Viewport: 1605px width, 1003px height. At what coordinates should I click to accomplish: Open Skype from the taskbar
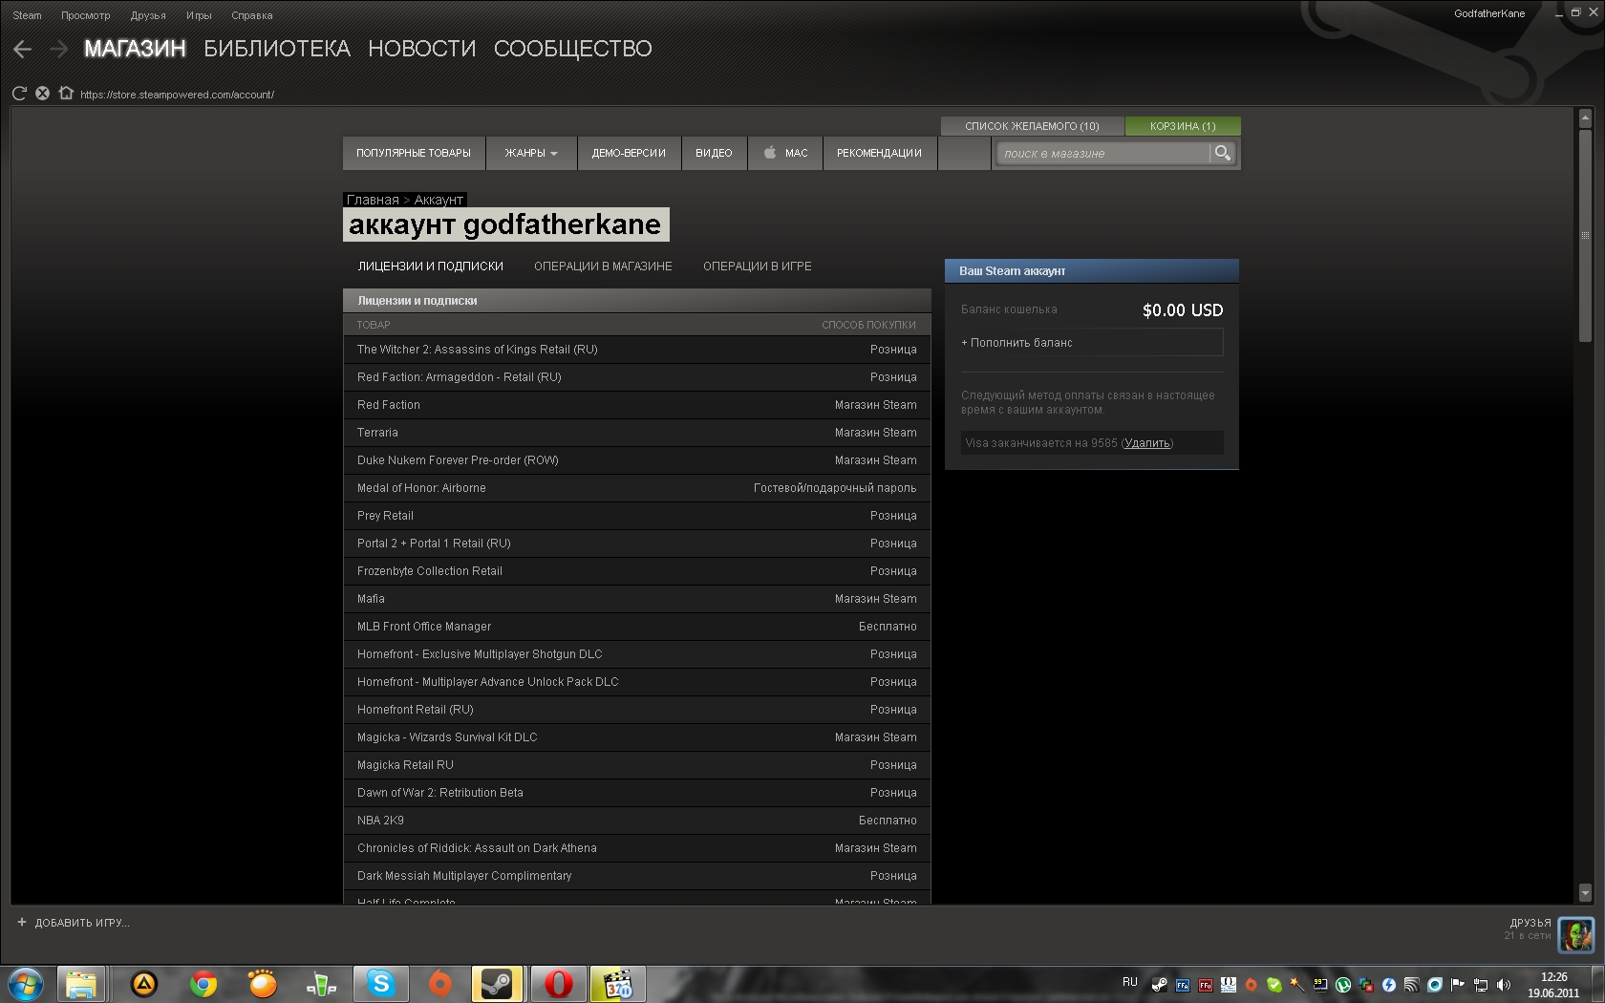(x=380, y=984)
